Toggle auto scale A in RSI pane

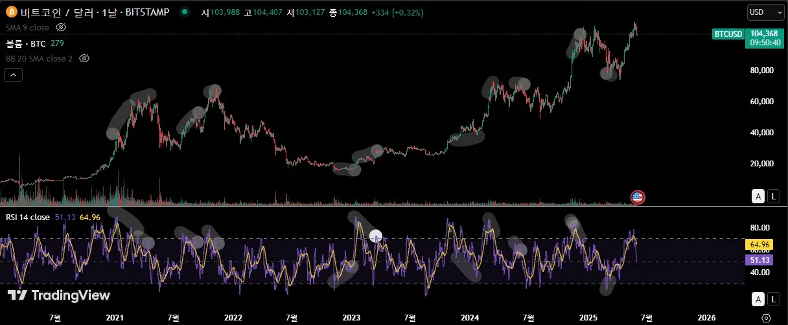point(758,298)
